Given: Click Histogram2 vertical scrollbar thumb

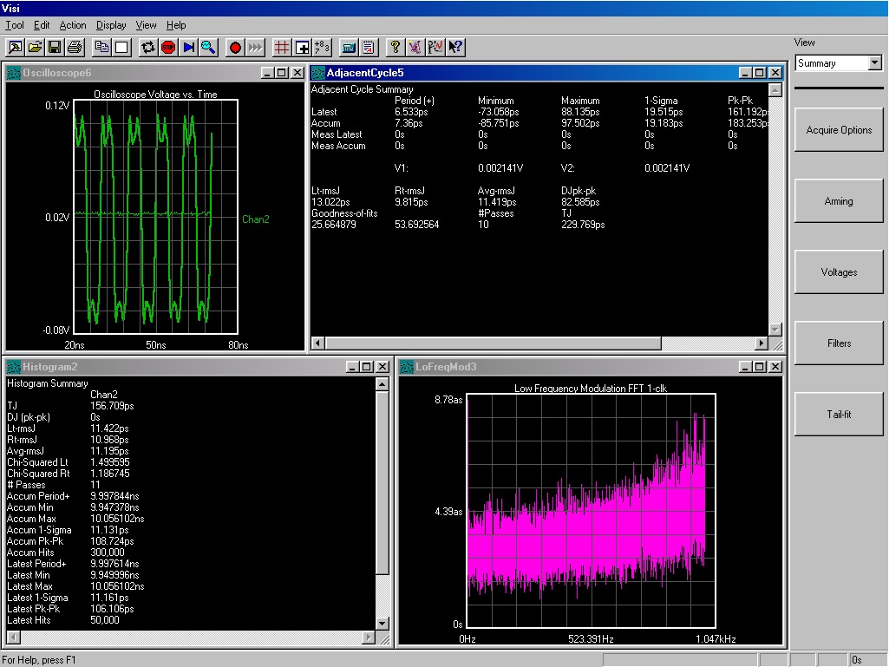Looking at the screenshot, I should tap(382, 482).
